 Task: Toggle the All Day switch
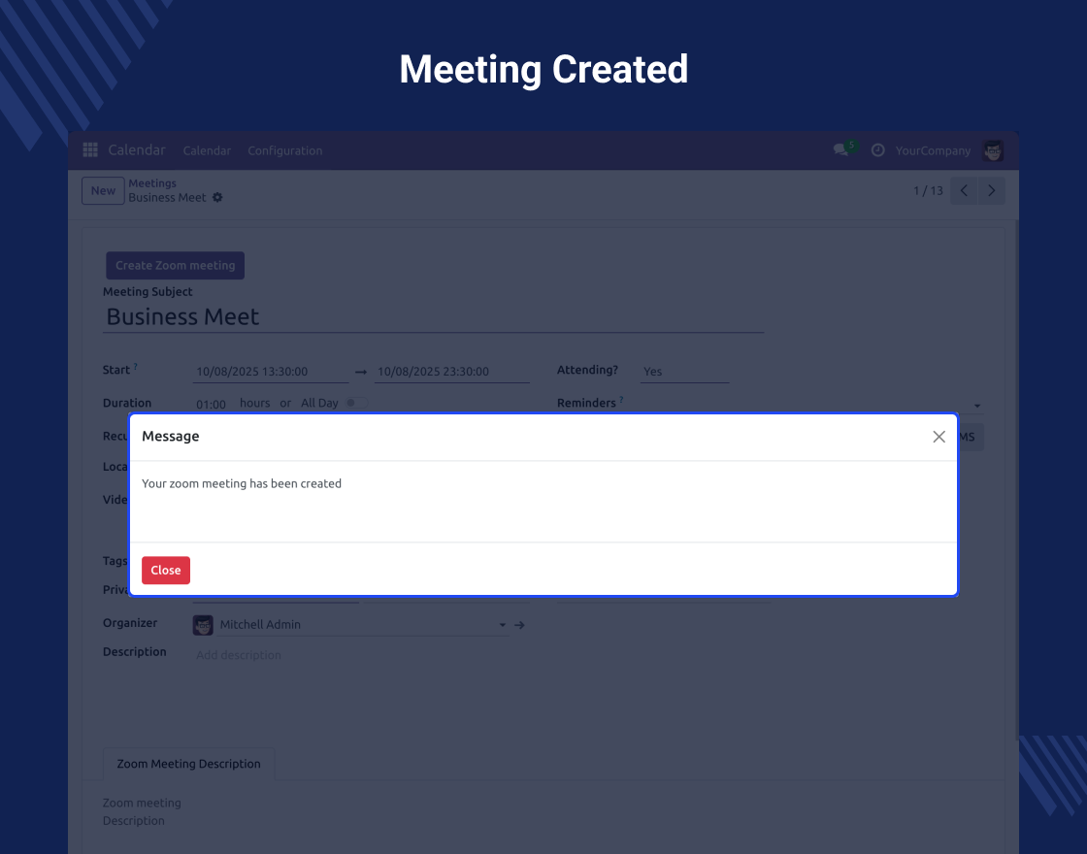click(x=356, y=403)
